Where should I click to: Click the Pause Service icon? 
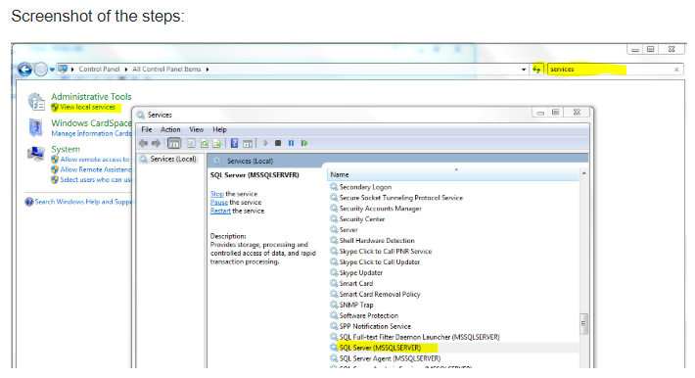point(291,143)
